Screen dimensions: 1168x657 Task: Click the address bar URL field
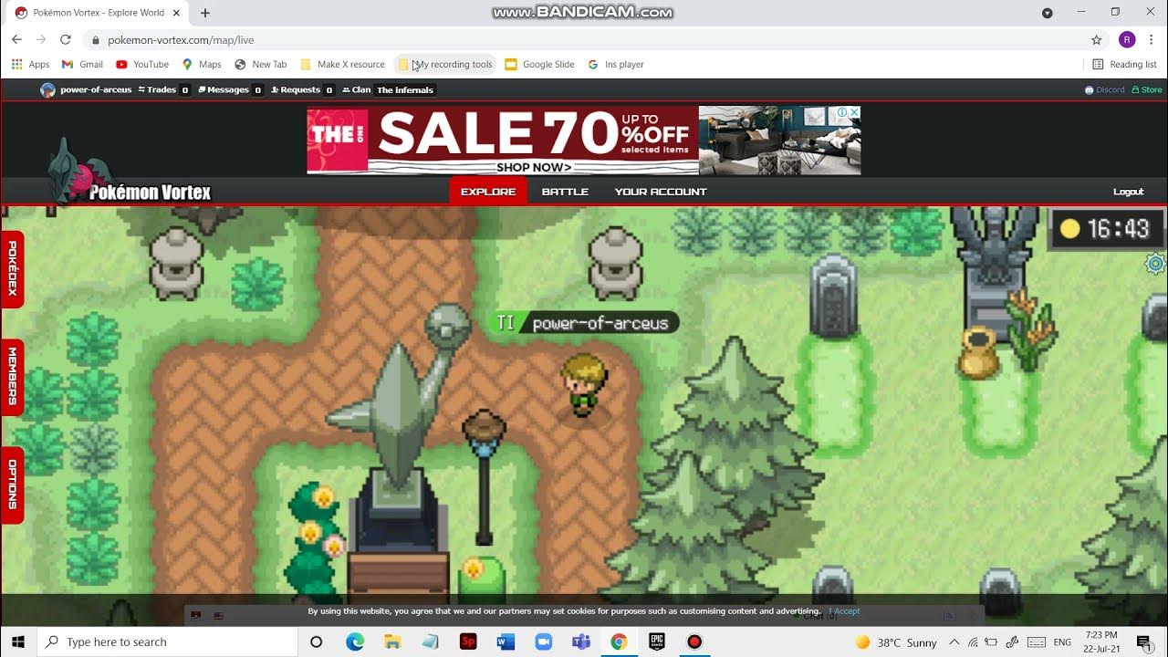point(584,40)
